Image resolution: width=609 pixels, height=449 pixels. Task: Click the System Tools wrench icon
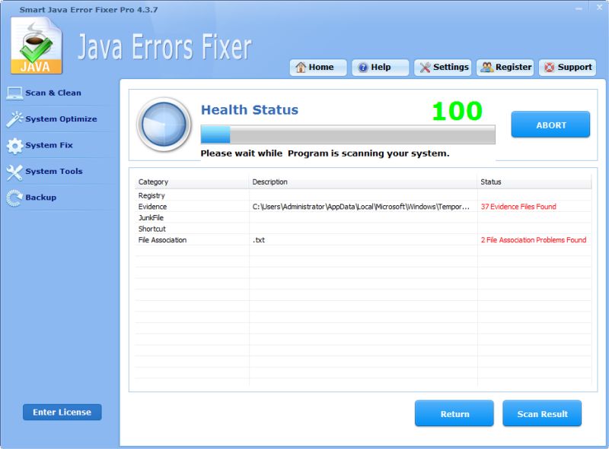coord(14,172)
